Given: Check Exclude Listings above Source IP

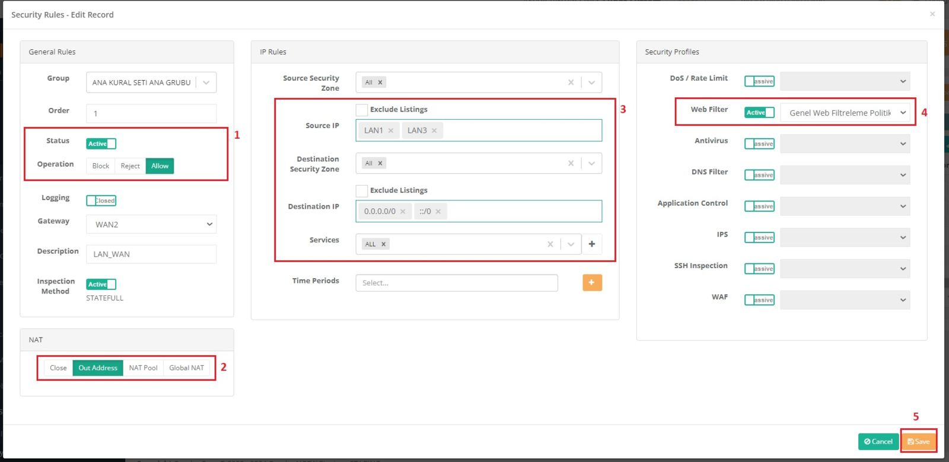Looking at the screenshot, I should (x=362, y=110).
